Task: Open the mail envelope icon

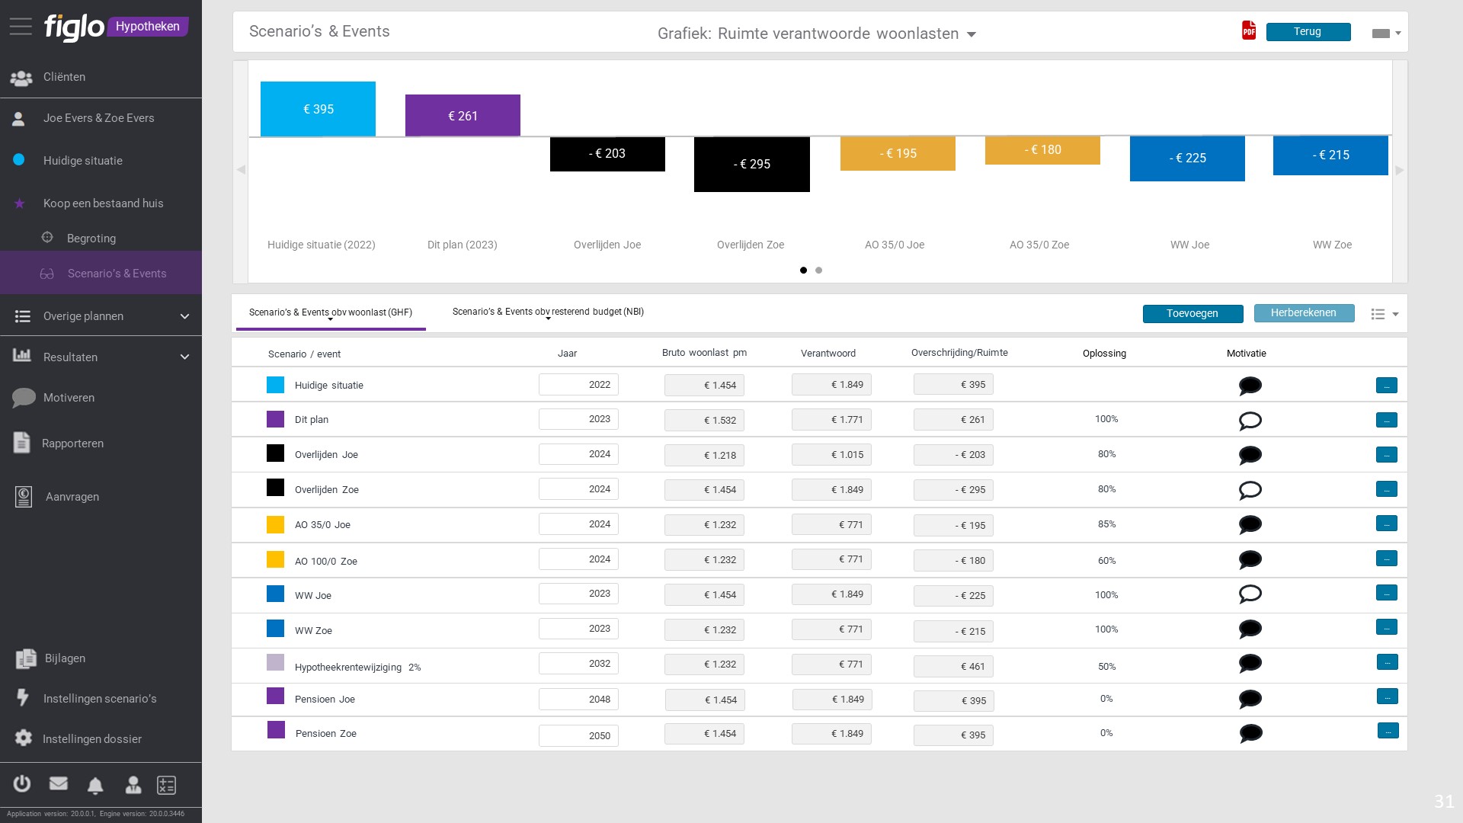Action: [59, 783]
